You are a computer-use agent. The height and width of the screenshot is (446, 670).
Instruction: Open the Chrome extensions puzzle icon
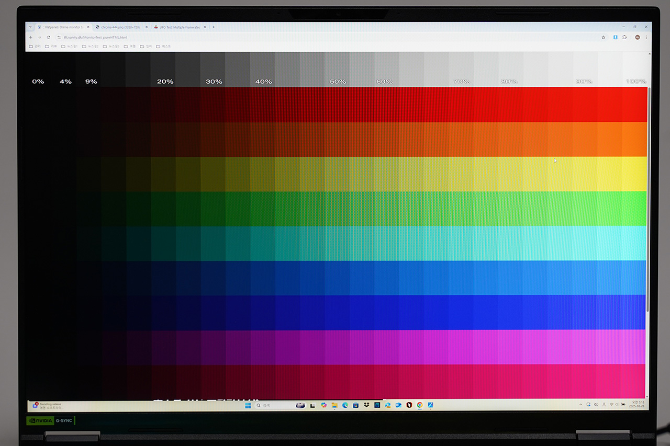[624, 37]
